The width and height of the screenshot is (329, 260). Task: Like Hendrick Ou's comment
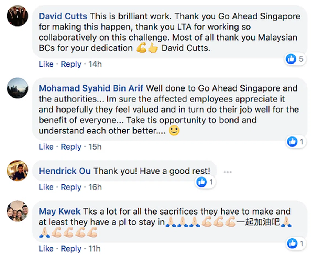[x=46, y=187]
